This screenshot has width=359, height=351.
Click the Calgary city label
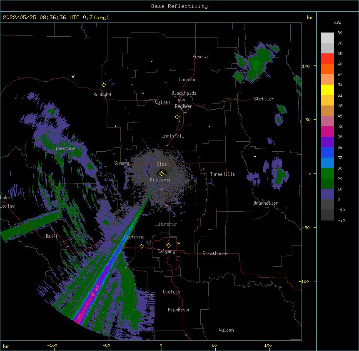(x=166, y=251)
